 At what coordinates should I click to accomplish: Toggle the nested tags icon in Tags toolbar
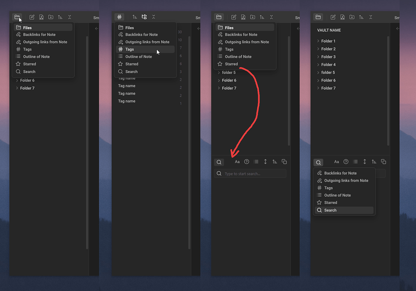(x=144, y=17)
